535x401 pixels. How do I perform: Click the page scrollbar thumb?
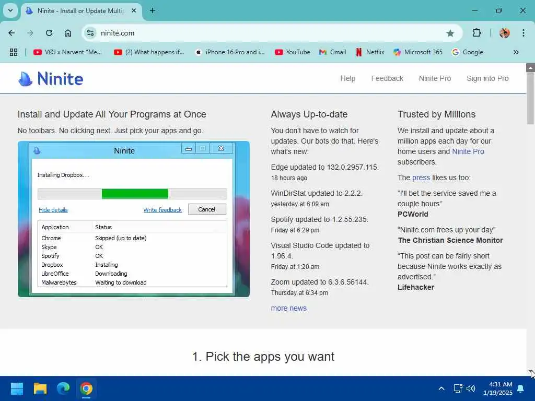click(x=531, y=99)
